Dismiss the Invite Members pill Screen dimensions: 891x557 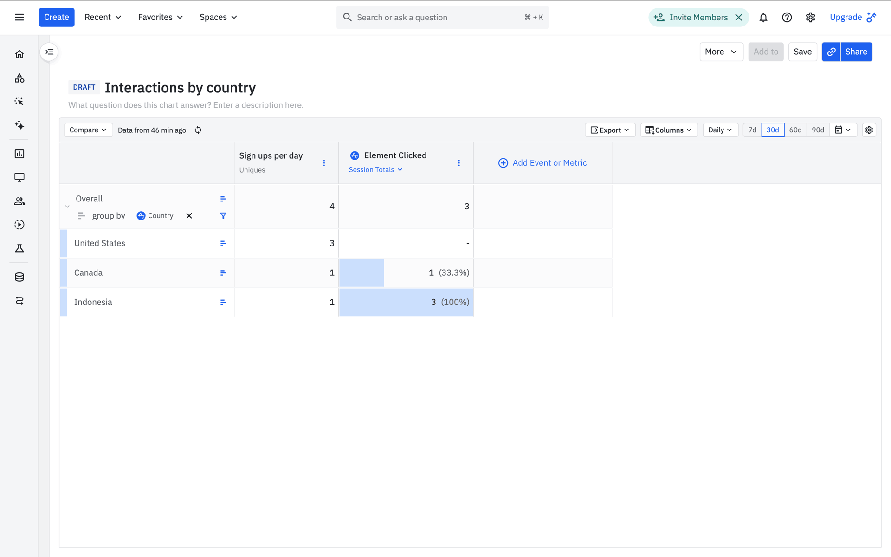[x=739, y=18]
